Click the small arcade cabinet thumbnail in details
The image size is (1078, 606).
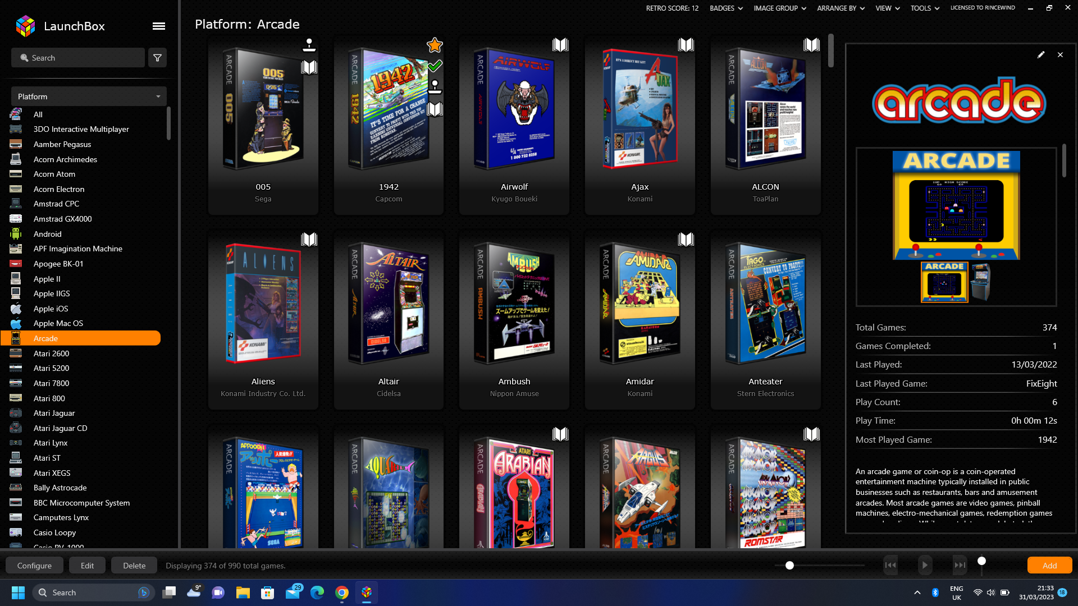[x=981, y=282]
